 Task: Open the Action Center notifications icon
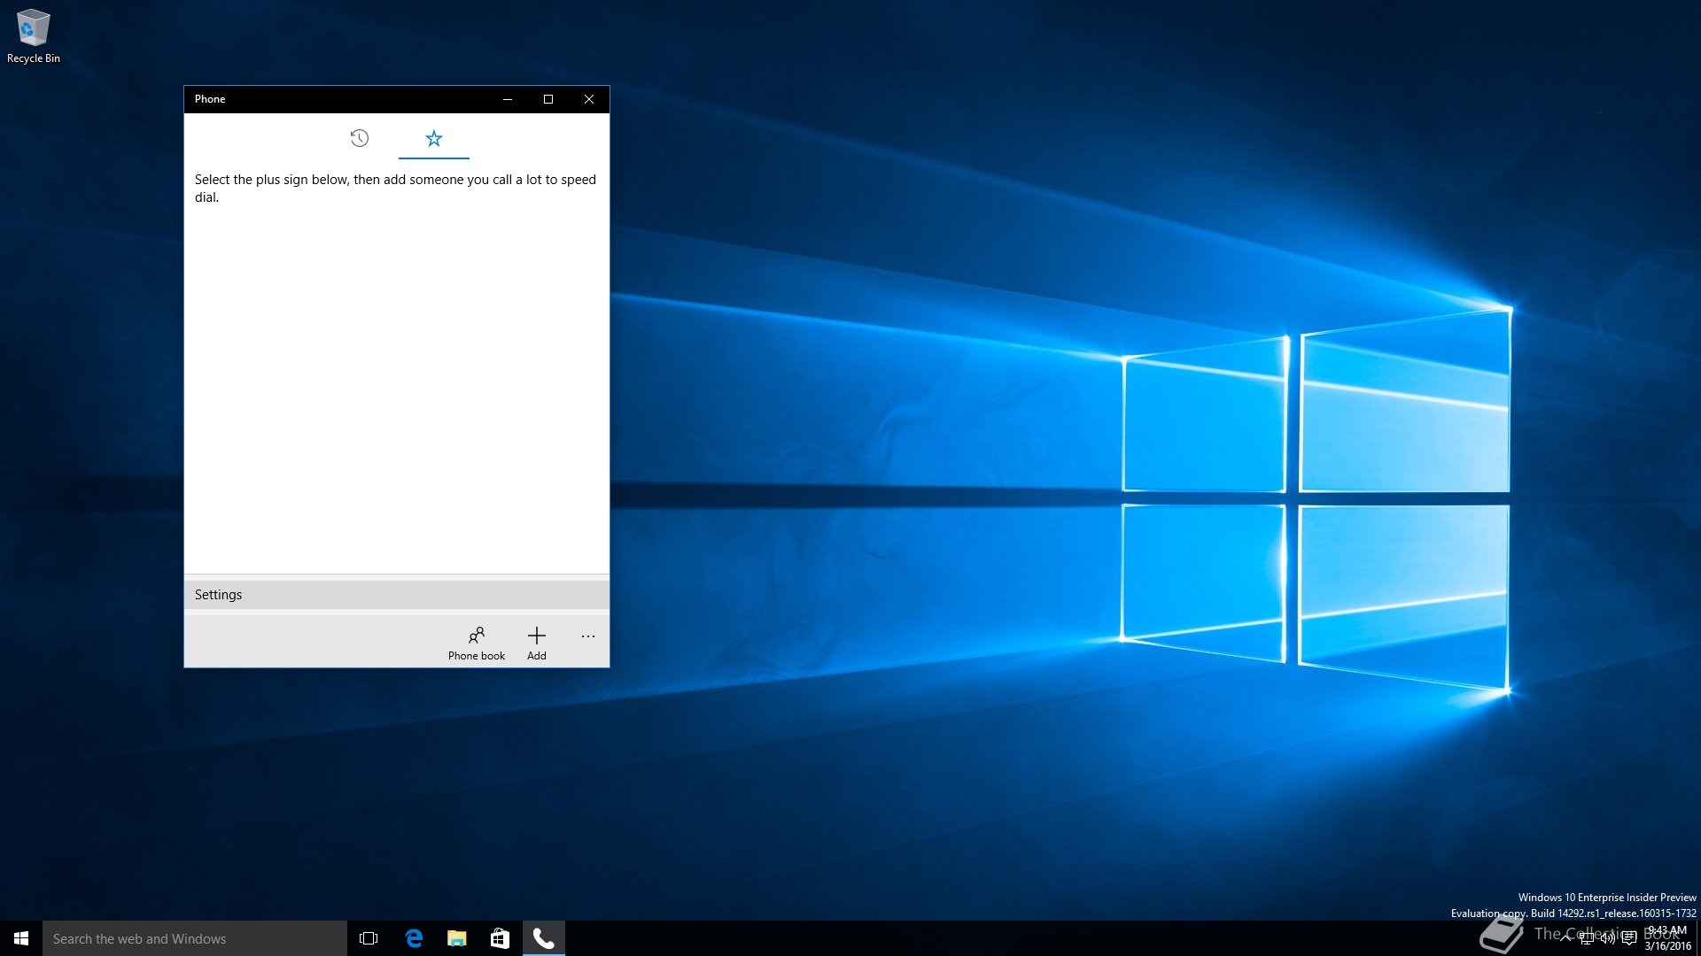coord(1629,938)
